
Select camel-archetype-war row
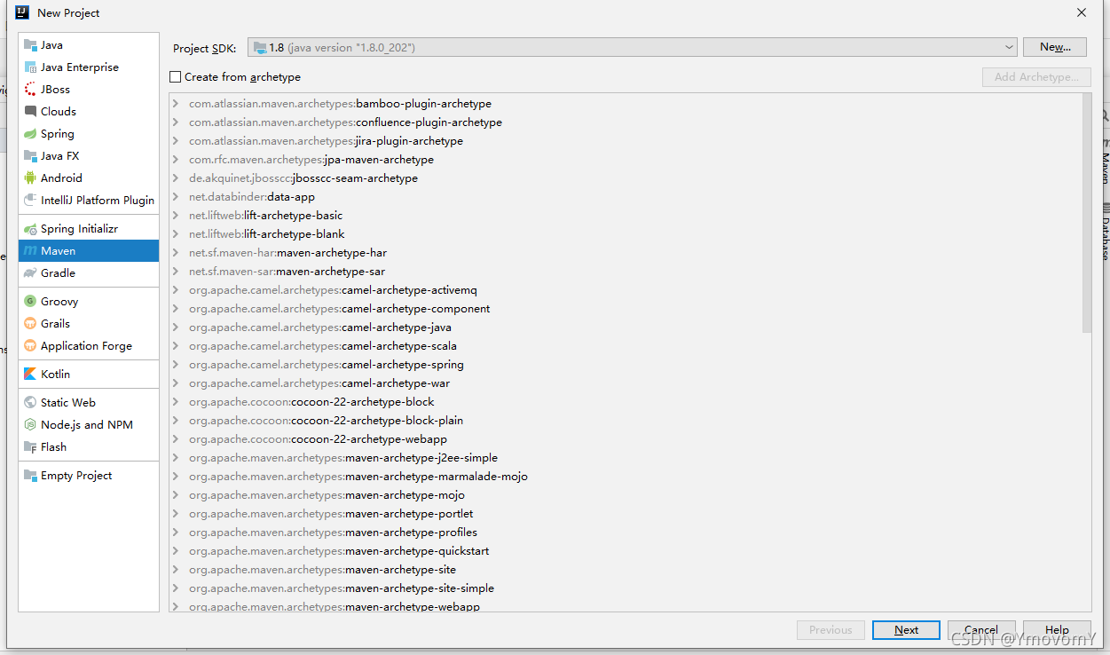626,383
